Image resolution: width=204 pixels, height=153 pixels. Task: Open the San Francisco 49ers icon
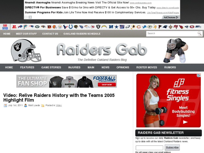[x=192, y=27]
